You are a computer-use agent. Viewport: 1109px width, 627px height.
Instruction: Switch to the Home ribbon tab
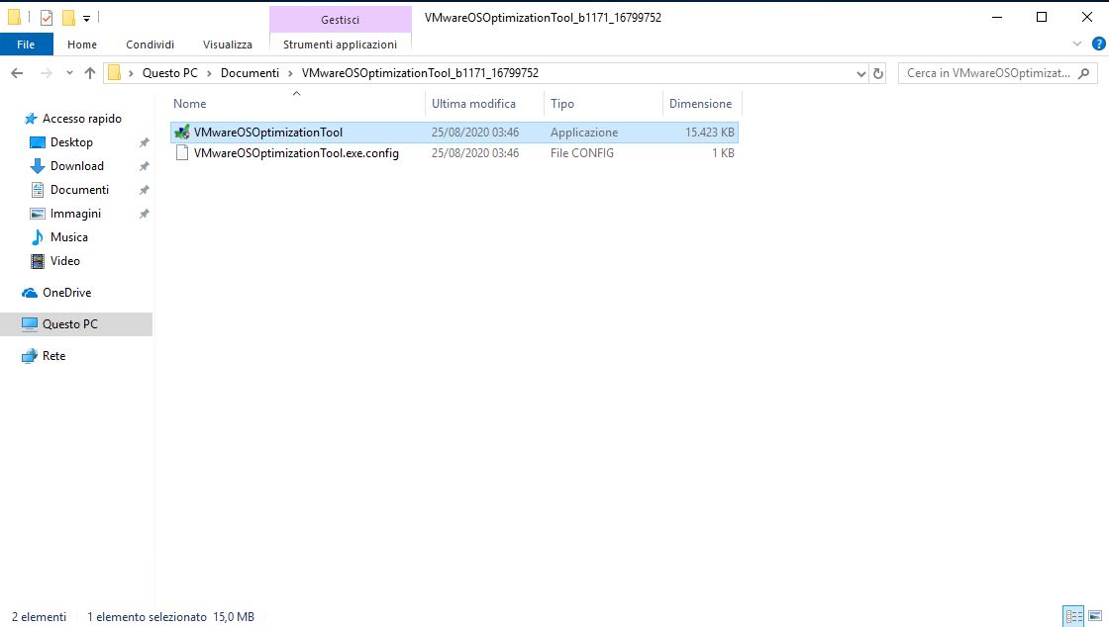[82, 45]
